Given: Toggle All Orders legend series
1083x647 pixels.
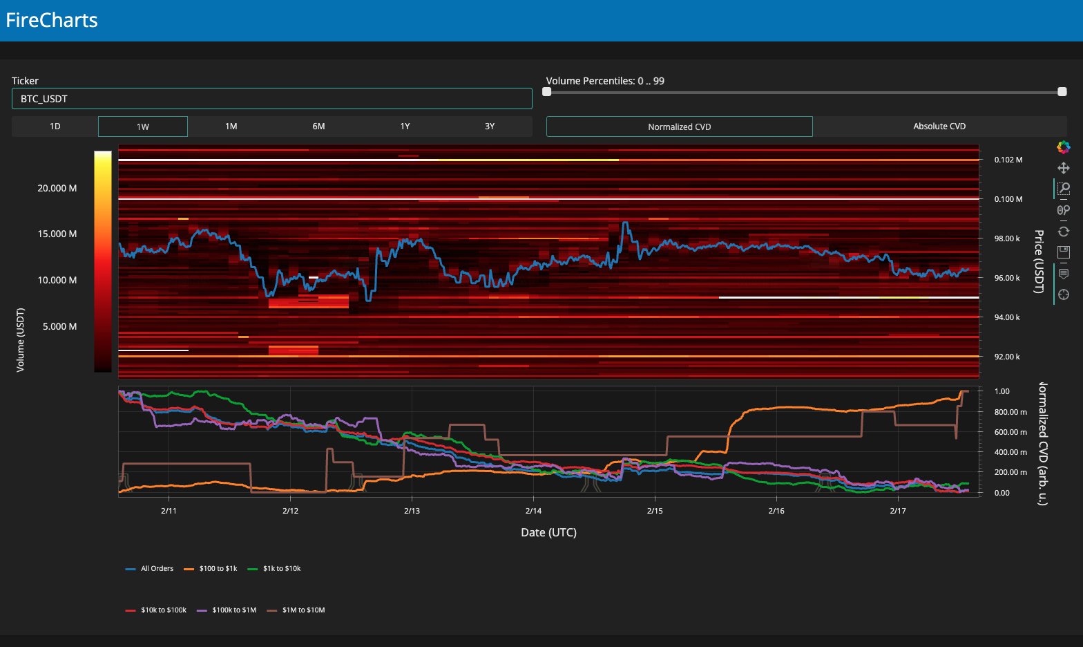Looking at the screenshot, I should click(x=150, y=569).
